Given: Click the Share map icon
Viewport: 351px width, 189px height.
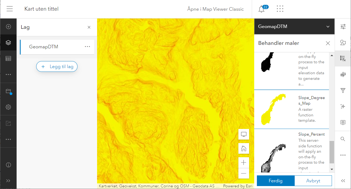Looking at the screenshot, I should (x=8, y=123).
